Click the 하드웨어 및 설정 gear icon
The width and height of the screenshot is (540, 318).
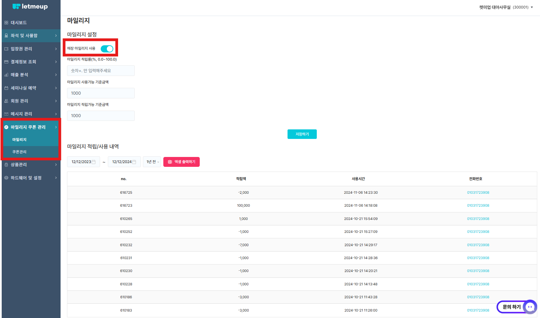[x=6, y=178]
